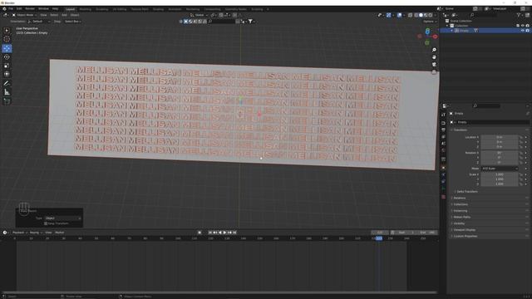The width and height of the screenshot is (532, 299).
Task: Switch to the Modeling workspace tab
Action: (x=85, y=9)
